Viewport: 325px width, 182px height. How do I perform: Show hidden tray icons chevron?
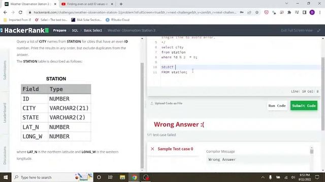[x=263, y=177]
